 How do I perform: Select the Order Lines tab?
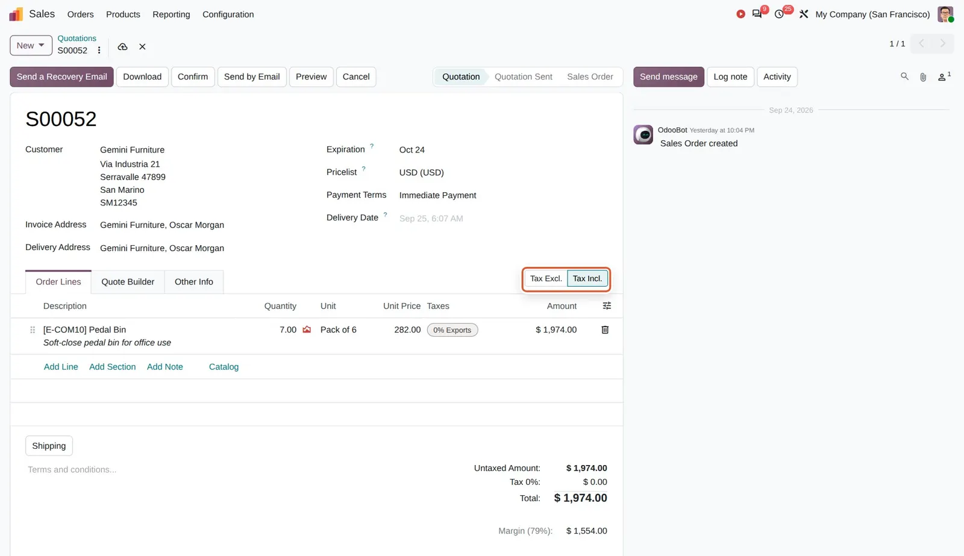pos(58,282)
